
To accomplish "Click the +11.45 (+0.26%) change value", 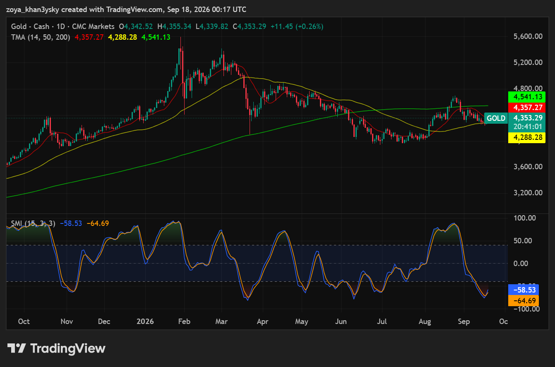I will (x=297, y=26).
